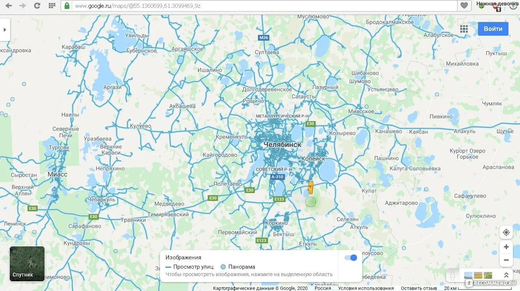The image size is (520, 291).
Task: Click the Аргази lake label
Action: (112, 87)
